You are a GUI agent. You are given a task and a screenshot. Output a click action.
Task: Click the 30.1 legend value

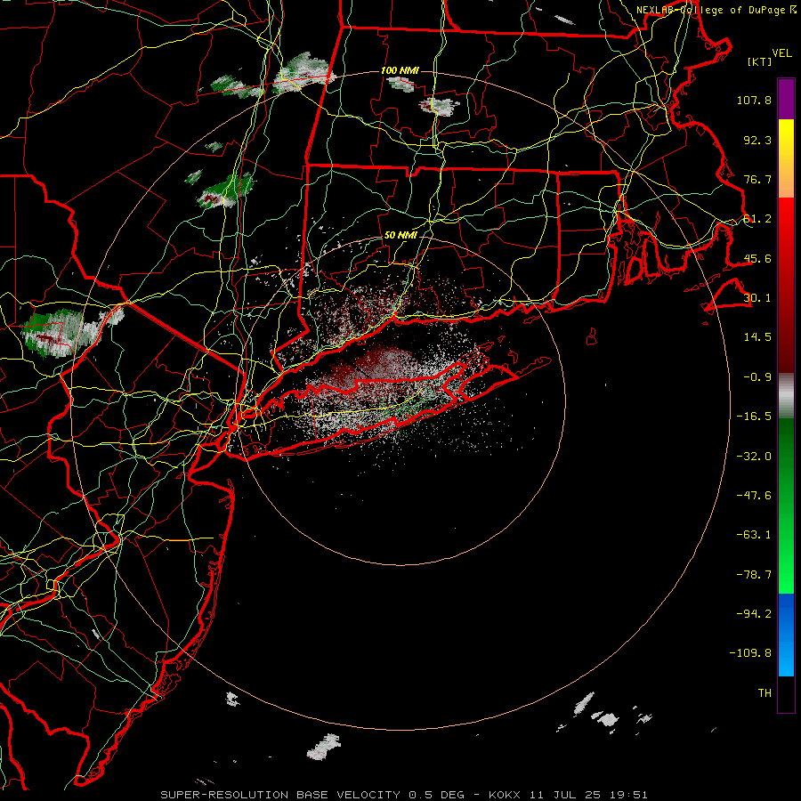click(x=757, y=298)
